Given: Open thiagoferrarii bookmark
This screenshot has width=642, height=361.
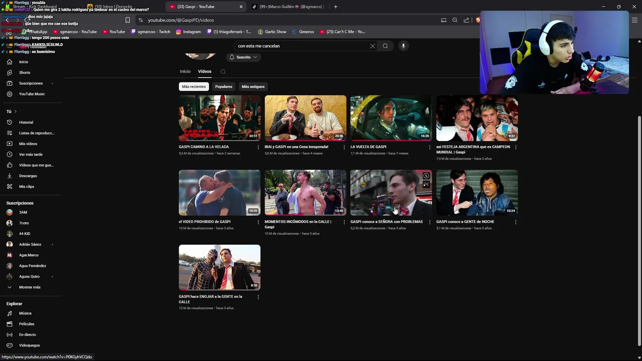Looking at the screenshot, I should (x=229, y=32).
